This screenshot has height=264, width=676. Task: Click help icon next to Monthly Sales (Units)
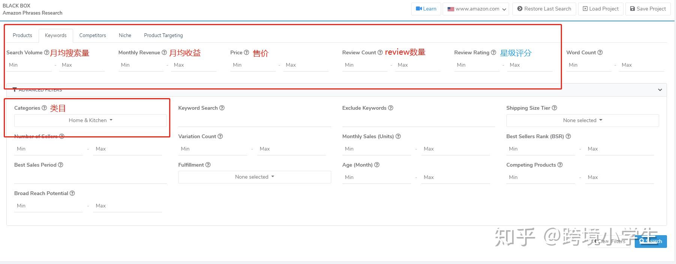point(398,136)
